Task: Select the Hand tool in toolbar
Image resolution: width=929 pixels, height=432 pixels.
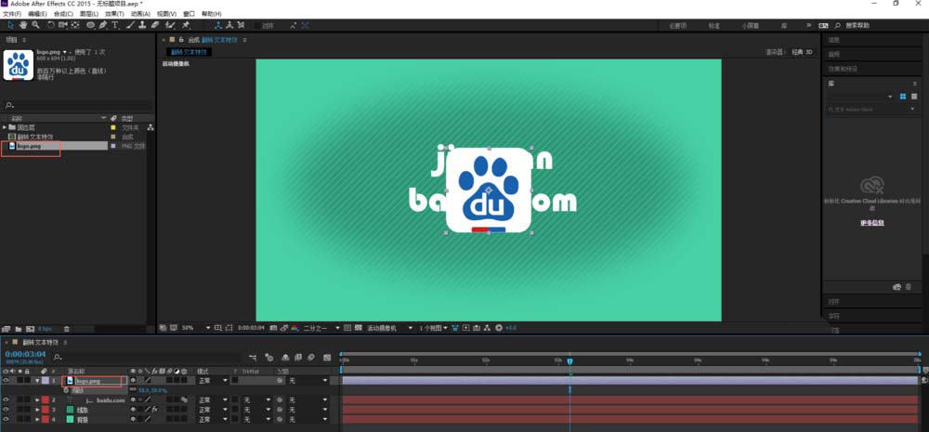Action: coord(23,25)
